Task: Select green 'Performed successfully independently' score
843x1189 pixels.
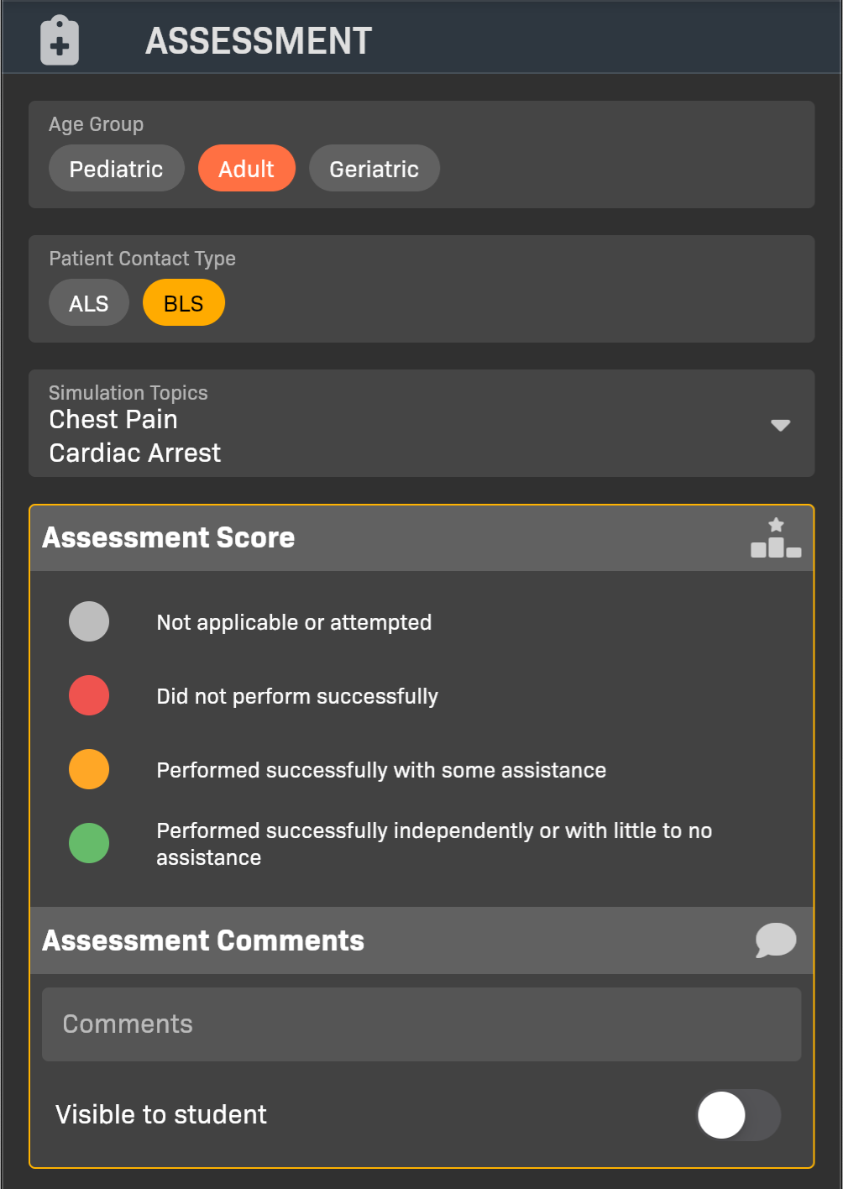Action: 89,844
